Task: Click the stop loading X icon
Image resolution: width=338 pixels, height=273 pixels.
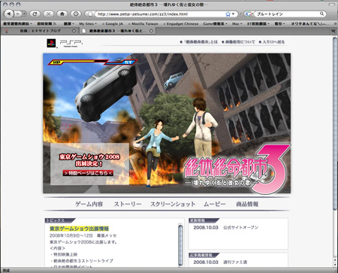Action: pyautogui.click(x=48, y=14)
